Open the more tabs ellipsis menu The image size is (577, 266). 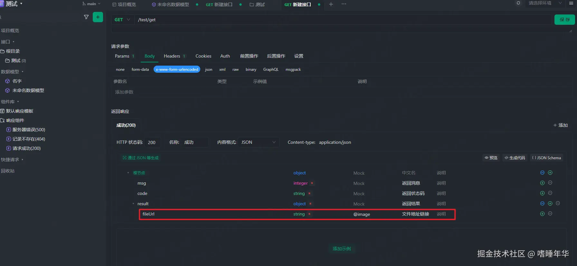[x=344, y=4]
